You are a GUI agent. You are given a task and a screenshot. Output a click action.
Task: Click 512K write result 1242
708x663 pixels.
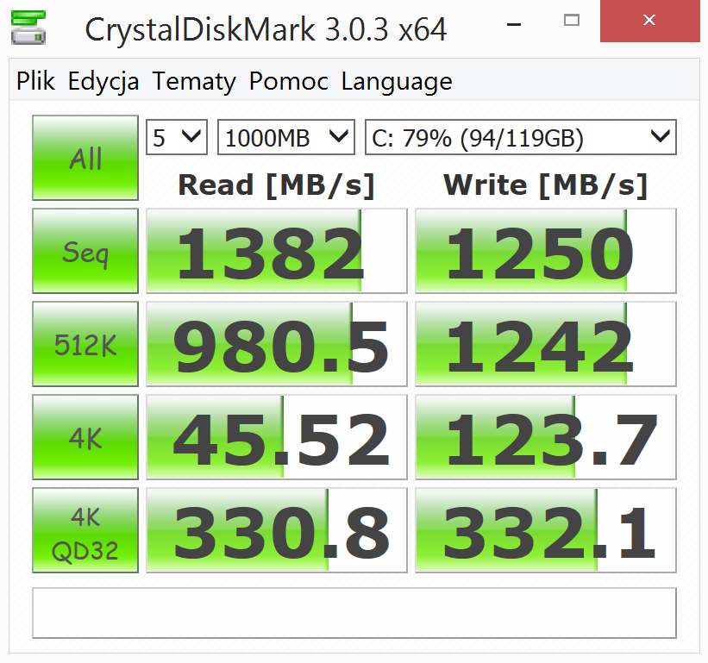(546, 344)
